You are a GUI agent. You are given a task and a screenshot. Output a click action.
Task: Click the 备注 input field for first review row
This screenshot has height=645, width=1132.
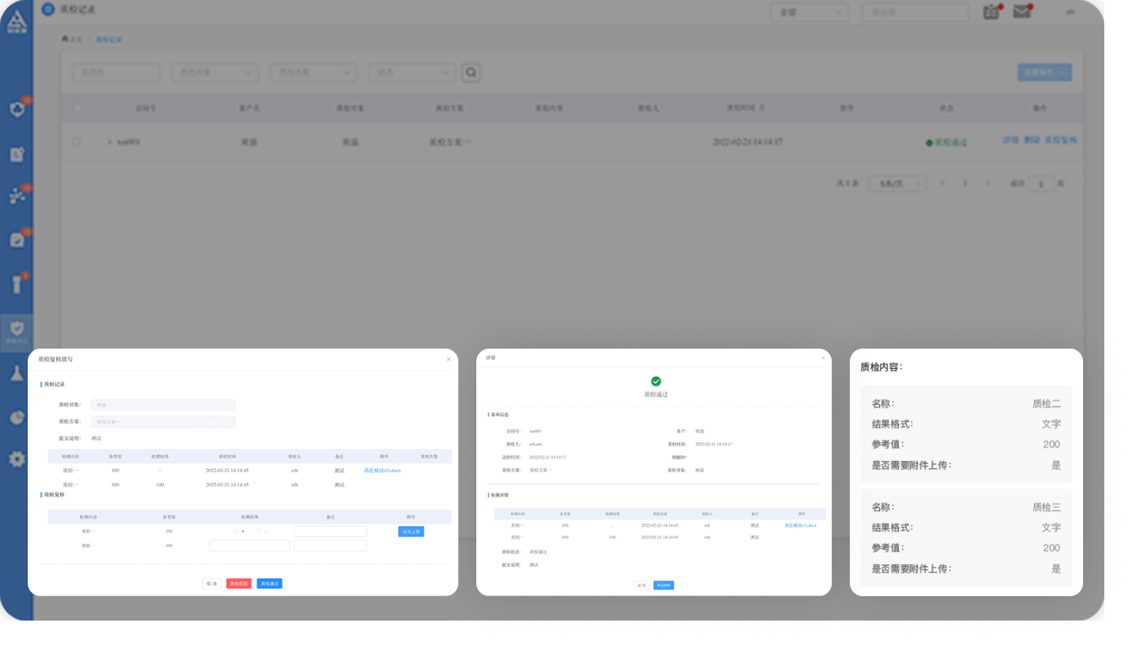[x=330, y=531]
